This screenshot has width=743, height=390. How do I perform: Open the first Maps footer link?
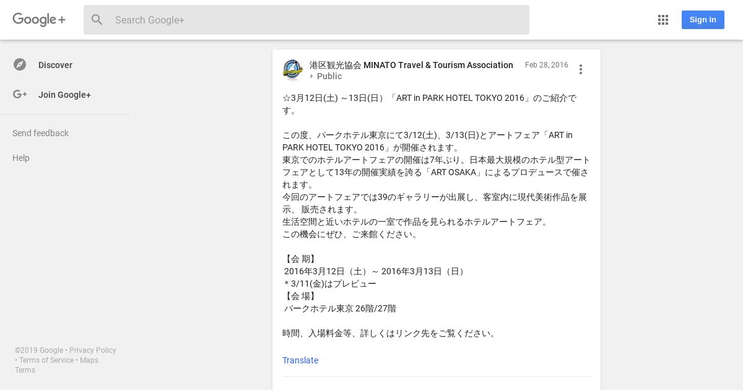click(89, 360)
